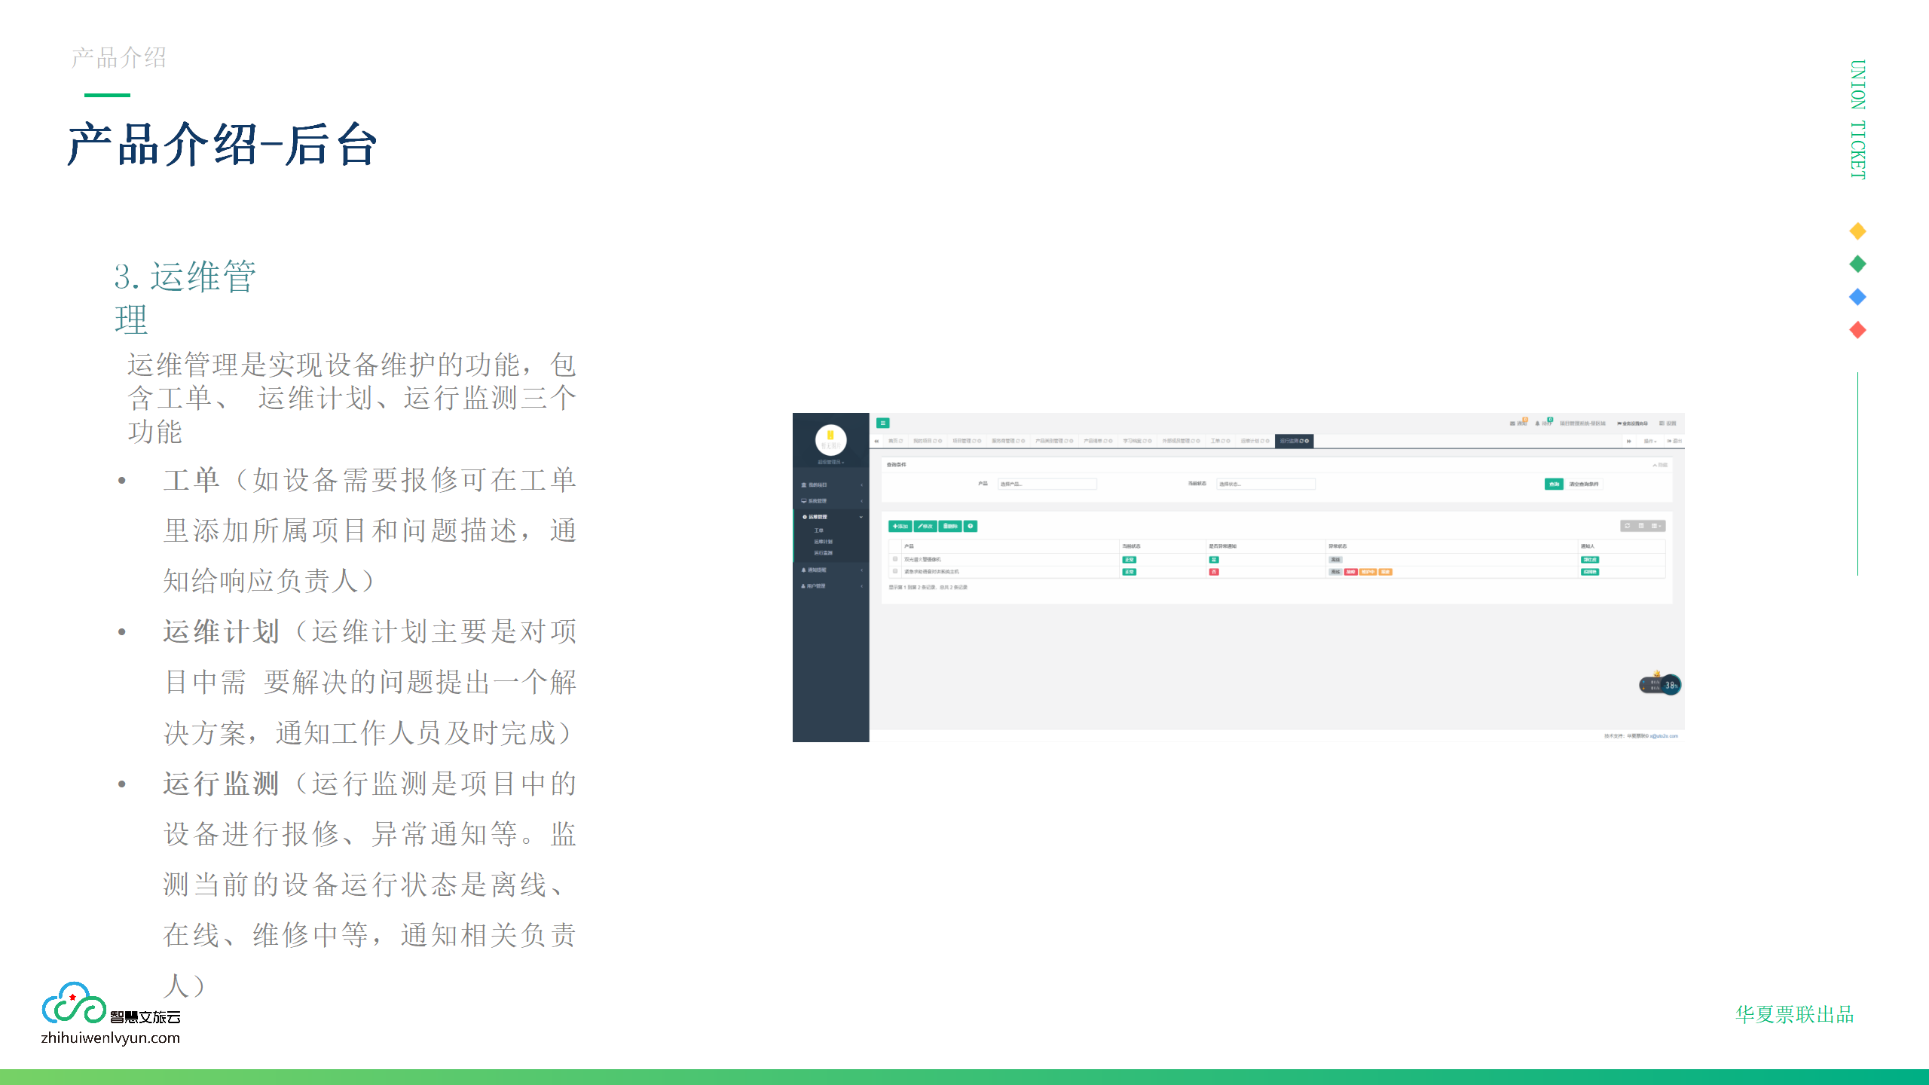The height and width of the screenshot is (1085, 1929).
Task: Click the tab-bar scroll-left double arrow
Action: 876,441
